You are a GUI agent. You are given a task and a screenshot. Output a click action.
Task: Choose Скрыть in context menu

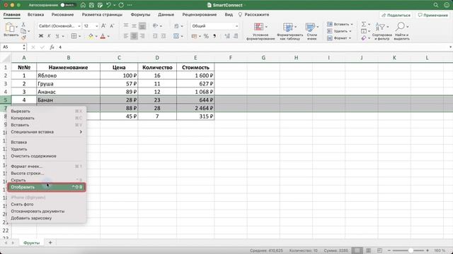point(47,180)
